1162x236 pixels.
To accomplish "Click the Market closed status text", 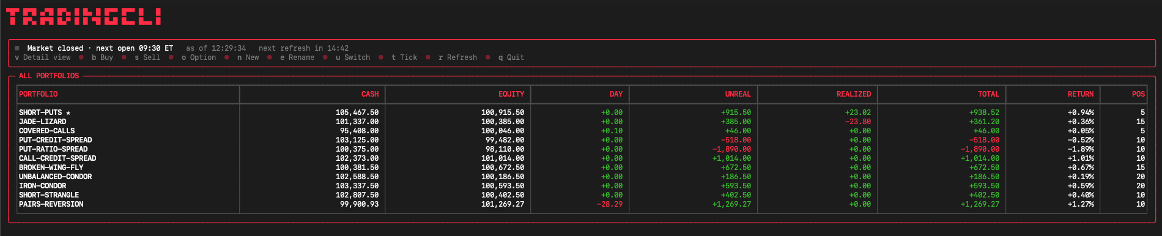I will click(55, 48).
